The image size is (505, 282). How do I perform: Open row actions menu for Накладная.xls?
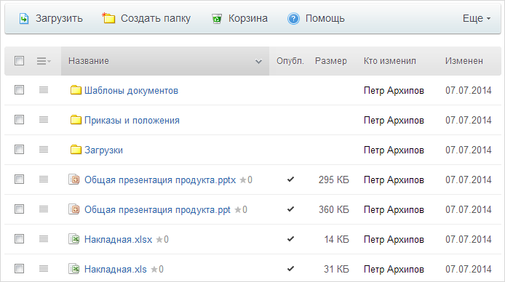(x=44, y=268)
